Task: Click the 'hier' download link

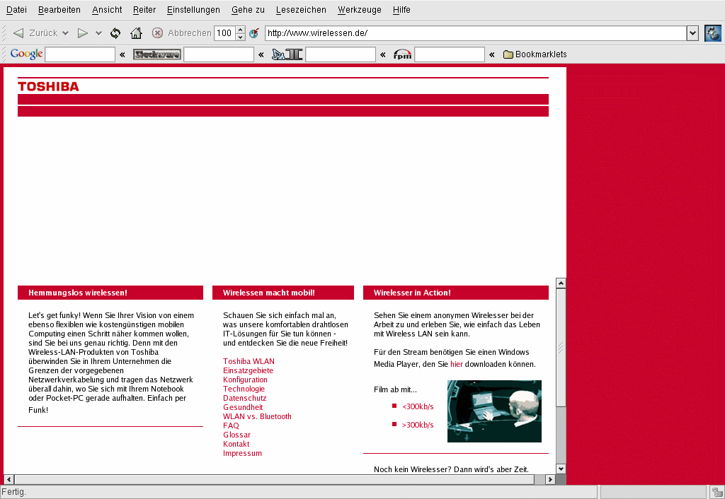Action: click(457, 364)
